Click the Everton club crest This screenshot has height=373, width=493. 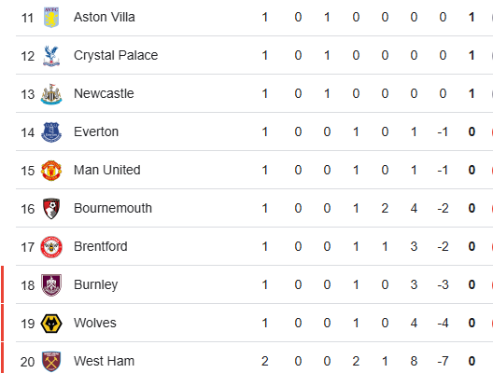pyautogui.click(x=51, y=132)
